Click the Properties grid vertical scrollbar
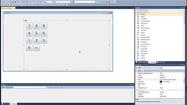Image resolution: width=187 pixels, height=105 pixels. (184, 85)
